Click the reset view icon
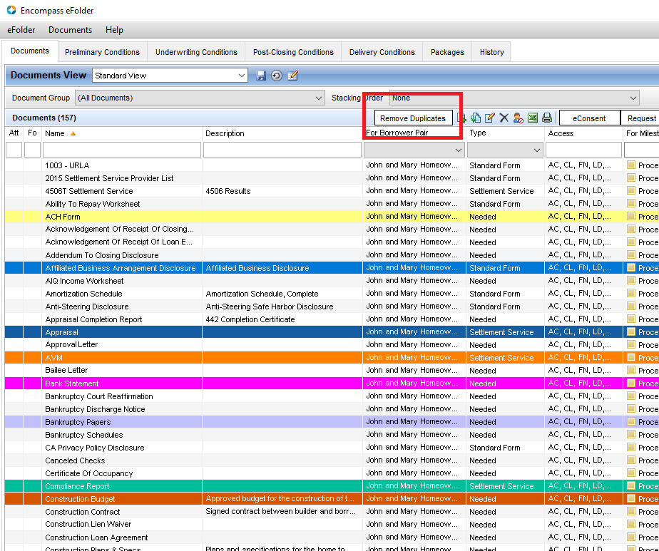The width and height of the screenshot is (659, 551). 277,76
